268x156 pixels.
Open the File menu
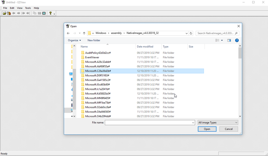(5, 8)
